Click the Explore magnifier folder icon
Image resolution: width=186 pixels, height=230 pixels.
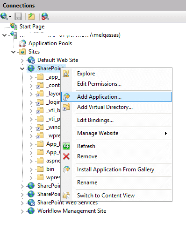[x=66, y=74]
